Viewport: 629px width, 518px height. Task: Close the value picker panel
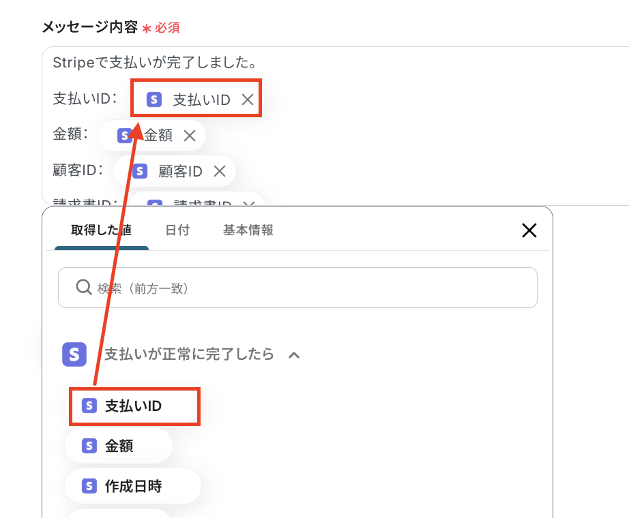[529, 230]
